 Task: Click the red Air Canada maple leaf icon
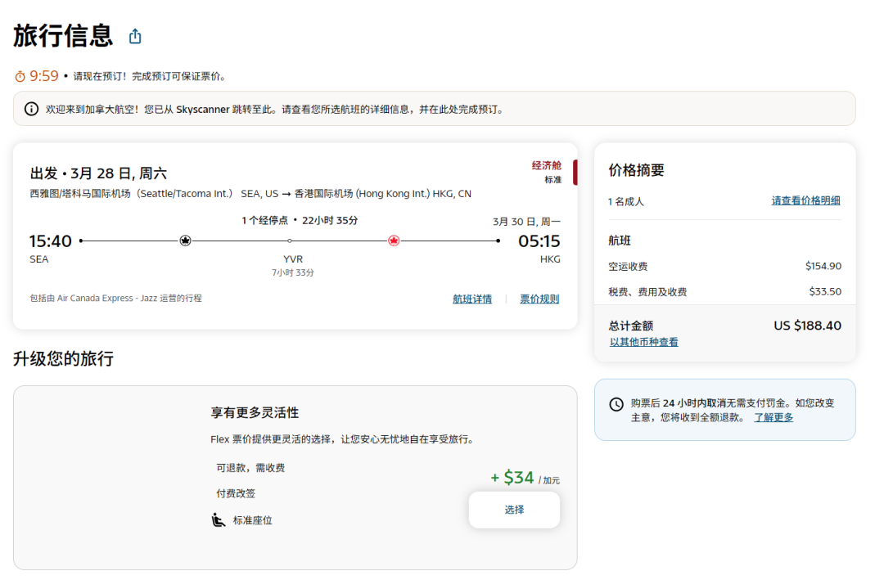[394, 241]
